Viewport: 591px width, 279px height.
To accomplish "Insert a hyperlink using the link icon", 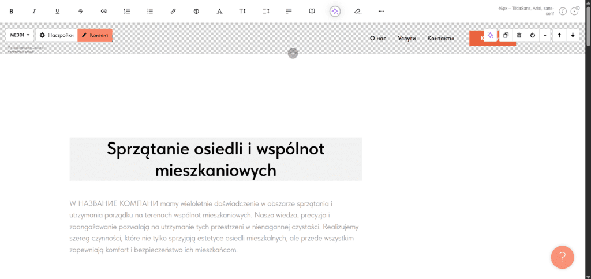I will [104, 12].
